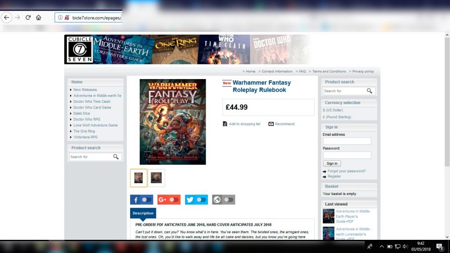This screenshot has height=253, width=450.
Task: Open the Windows notification center icon
Action: click(x=439, y=247)
